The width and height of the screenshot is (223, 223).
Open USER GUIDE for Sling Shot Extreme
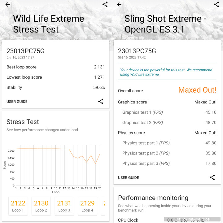point(129,178)
